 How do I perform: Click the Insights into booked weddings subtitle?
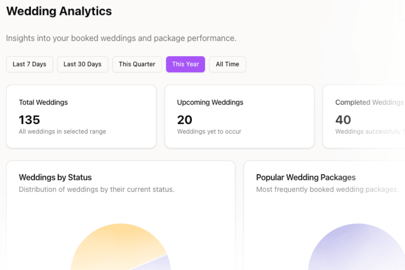pyautogui.click(x=121, y=38)
